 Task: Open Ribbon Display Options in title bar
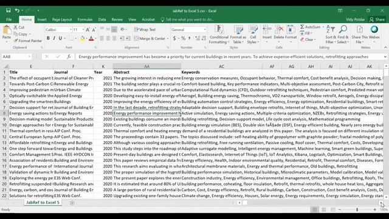[x=340, y=11]
